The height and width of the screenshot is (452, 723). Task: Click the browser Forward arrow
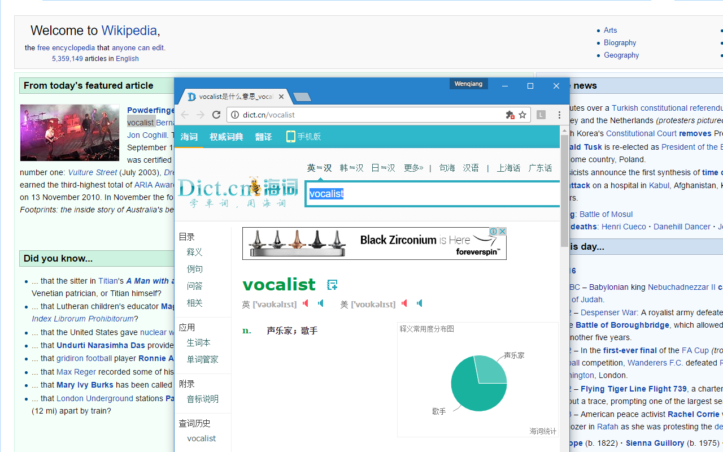pyautogui.click(x=201, y=115)
